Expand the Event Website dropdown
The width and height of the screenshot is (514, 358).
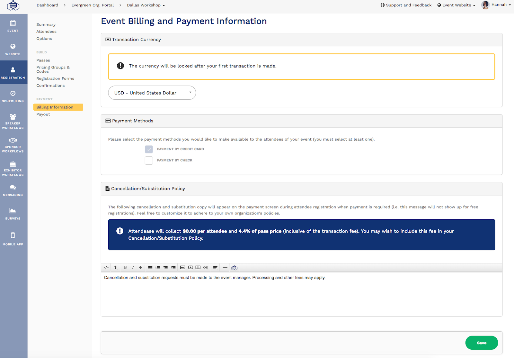point(456,5)
